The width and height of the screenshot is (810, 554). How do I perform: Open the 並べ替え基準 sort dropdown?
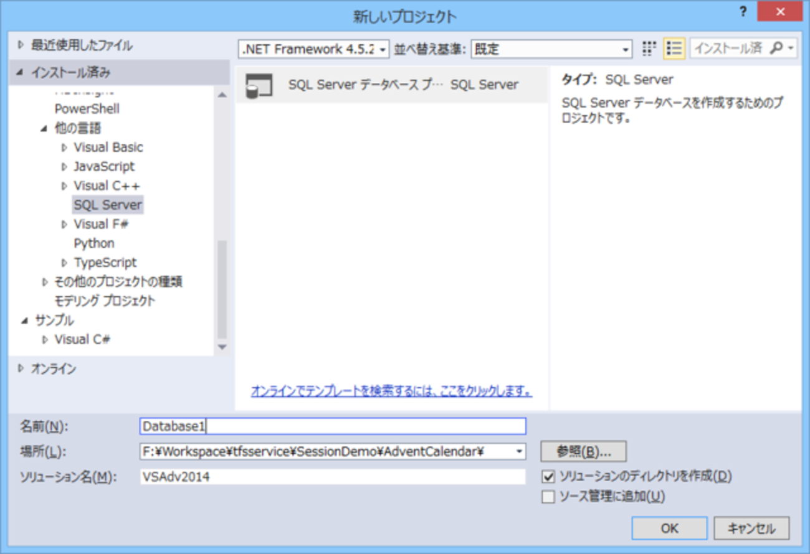(551, 49)
